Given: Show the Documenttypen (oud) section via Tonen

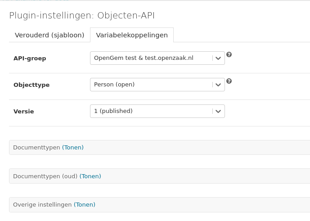Looking at the screenshot, I should tap(90, 176).
